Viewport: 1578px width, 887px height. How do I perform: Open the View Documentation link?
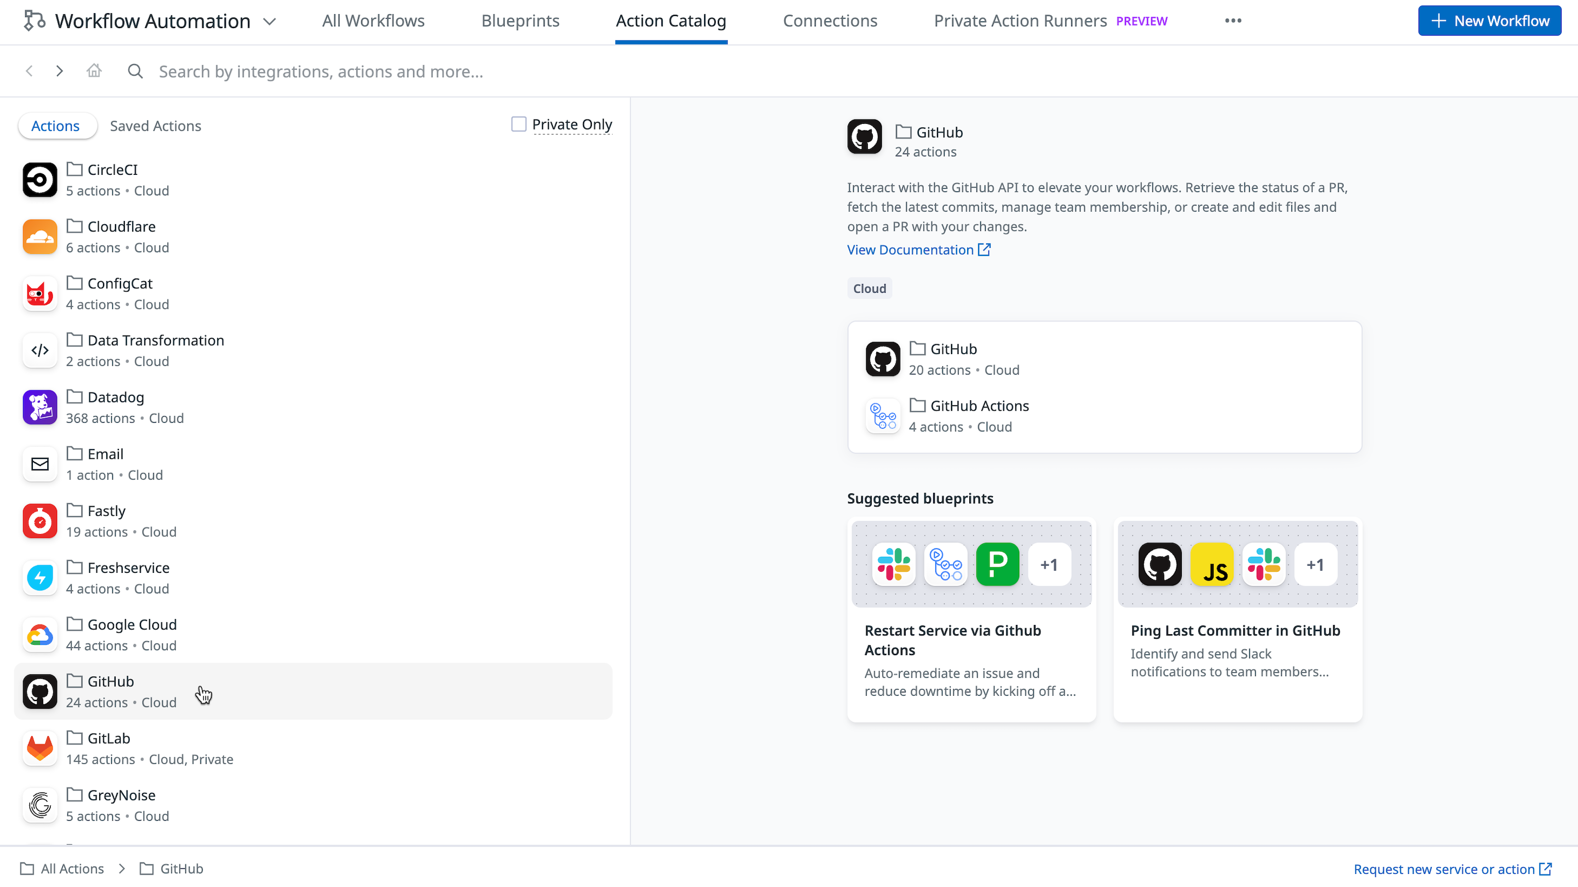918,249
